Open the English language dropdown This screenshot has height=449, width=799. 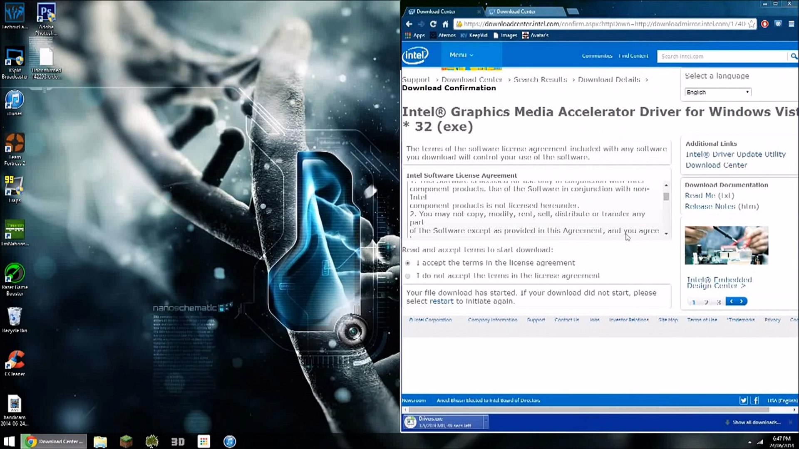717,92
